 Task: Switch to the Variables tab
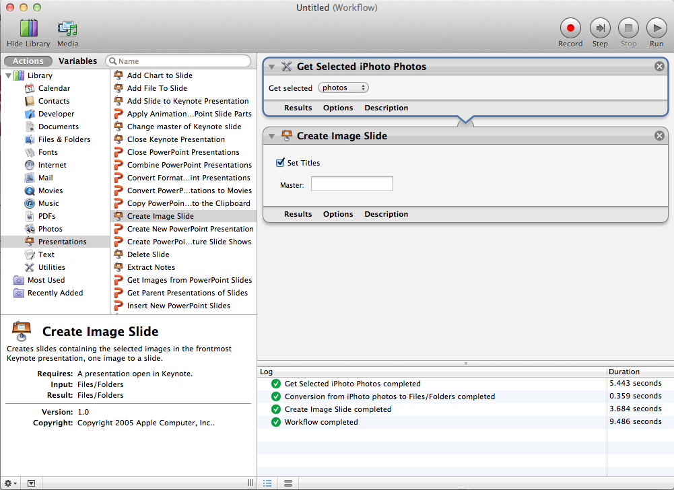pyautogui.click(x=78, y=61)
